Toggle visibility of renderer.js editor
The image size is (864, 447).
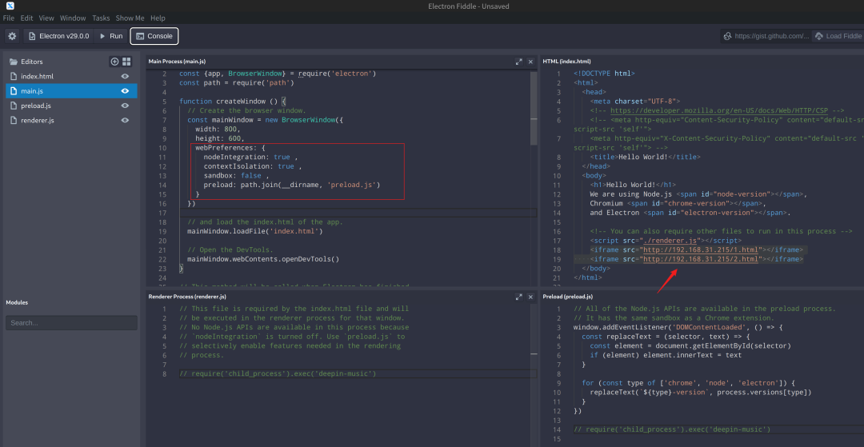[x=125, y=121]
